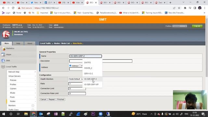Open the DNS globe icon
This screenshot has width=208, height=117.
coord(3,61)
